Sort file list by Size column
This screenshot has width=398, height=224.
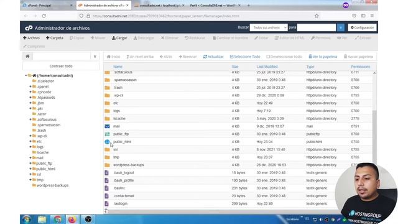pyautogui.click(x=235, y=67)
